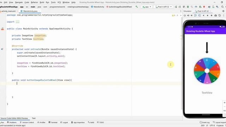Click the green hammer Make Project icon

tap(137, 7)
